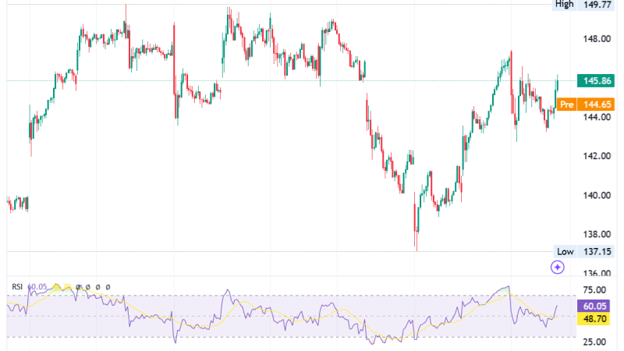Click the orange Pre 144.65 pre-market label
The height and width of the screenshot is (351, 624).
pos(586,105)
